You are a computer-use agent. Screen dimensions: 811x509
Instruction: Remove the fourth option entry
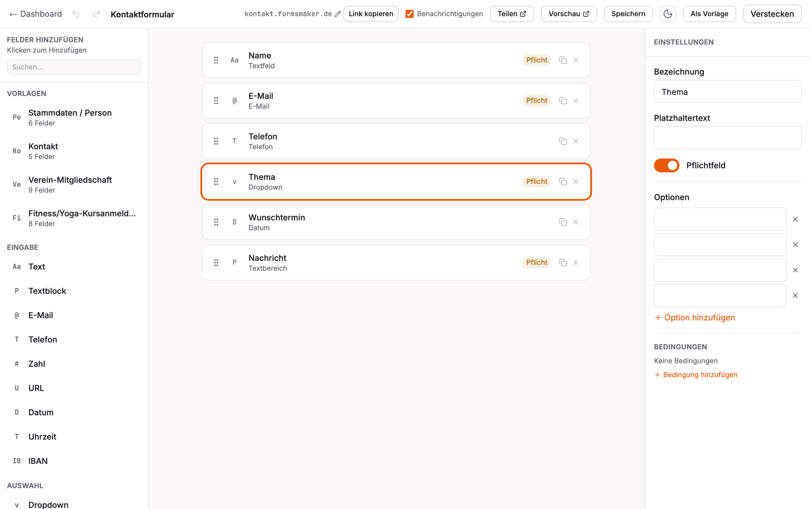795,296
